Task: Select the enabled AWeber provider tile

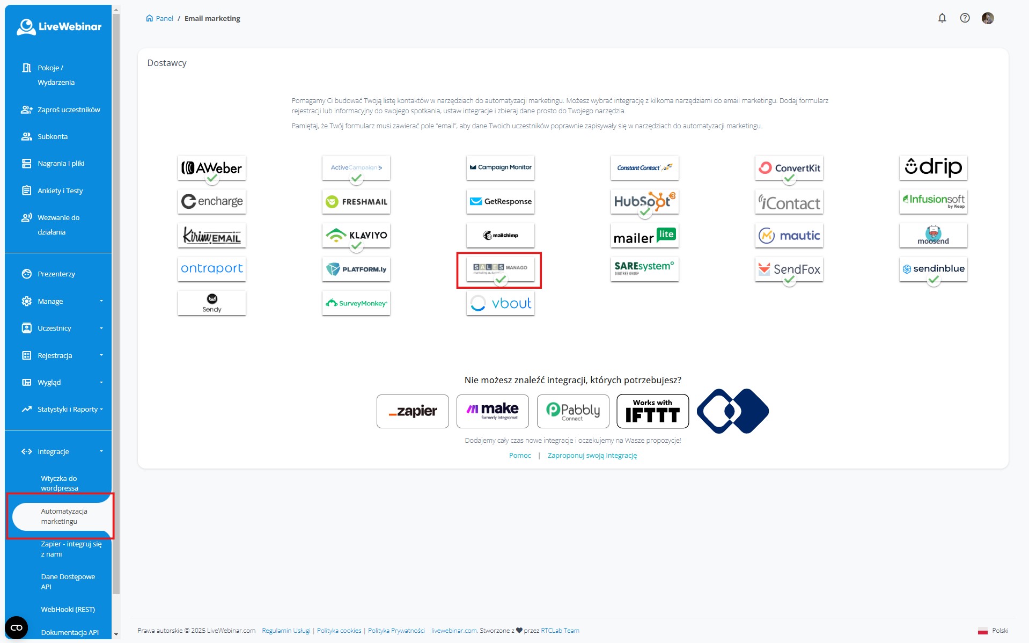Action: coord(211,168)
